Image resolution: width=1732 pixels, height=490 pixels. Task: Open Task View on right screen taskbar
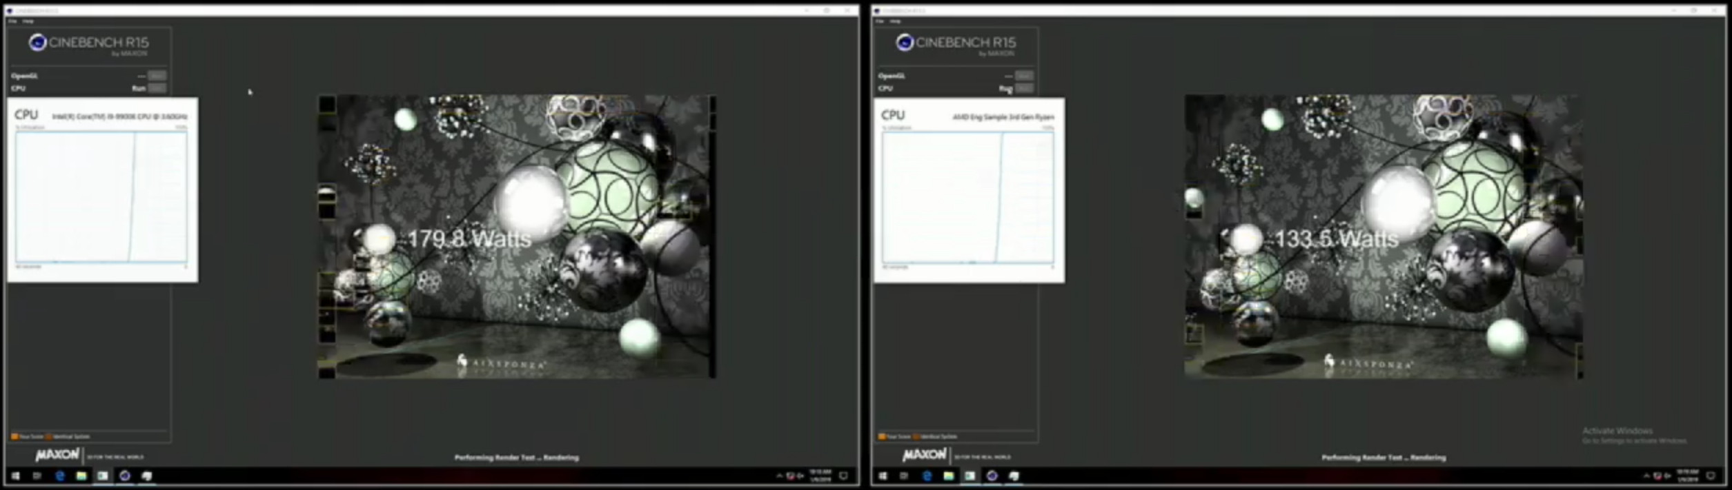(x=904, y=476)
